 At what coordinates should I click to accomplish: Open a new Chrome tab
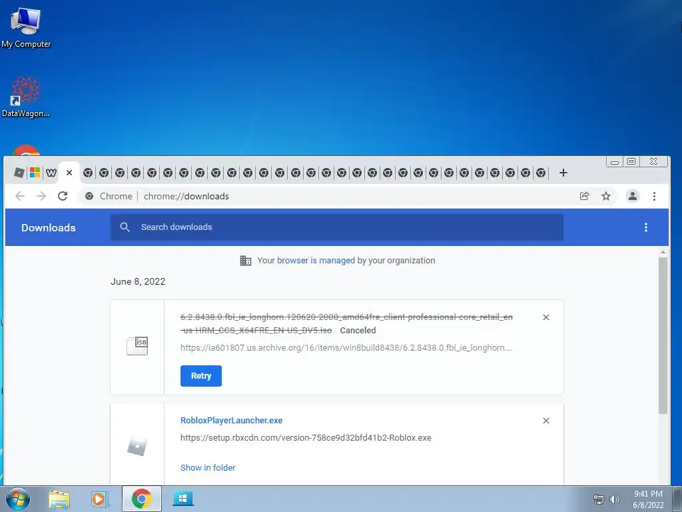pos(563,173)
